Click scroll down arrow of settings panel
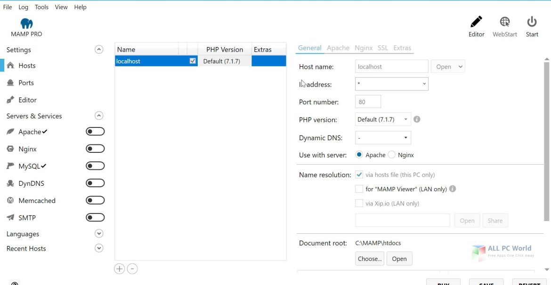The height and width of the screenshot is (285, 551). tap(546, 269)
